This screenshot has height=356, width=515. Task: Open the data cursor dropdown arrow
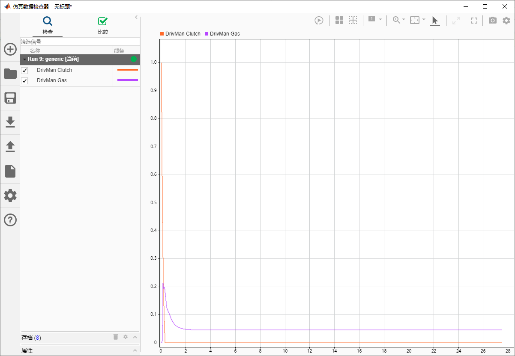pos(380,19)
